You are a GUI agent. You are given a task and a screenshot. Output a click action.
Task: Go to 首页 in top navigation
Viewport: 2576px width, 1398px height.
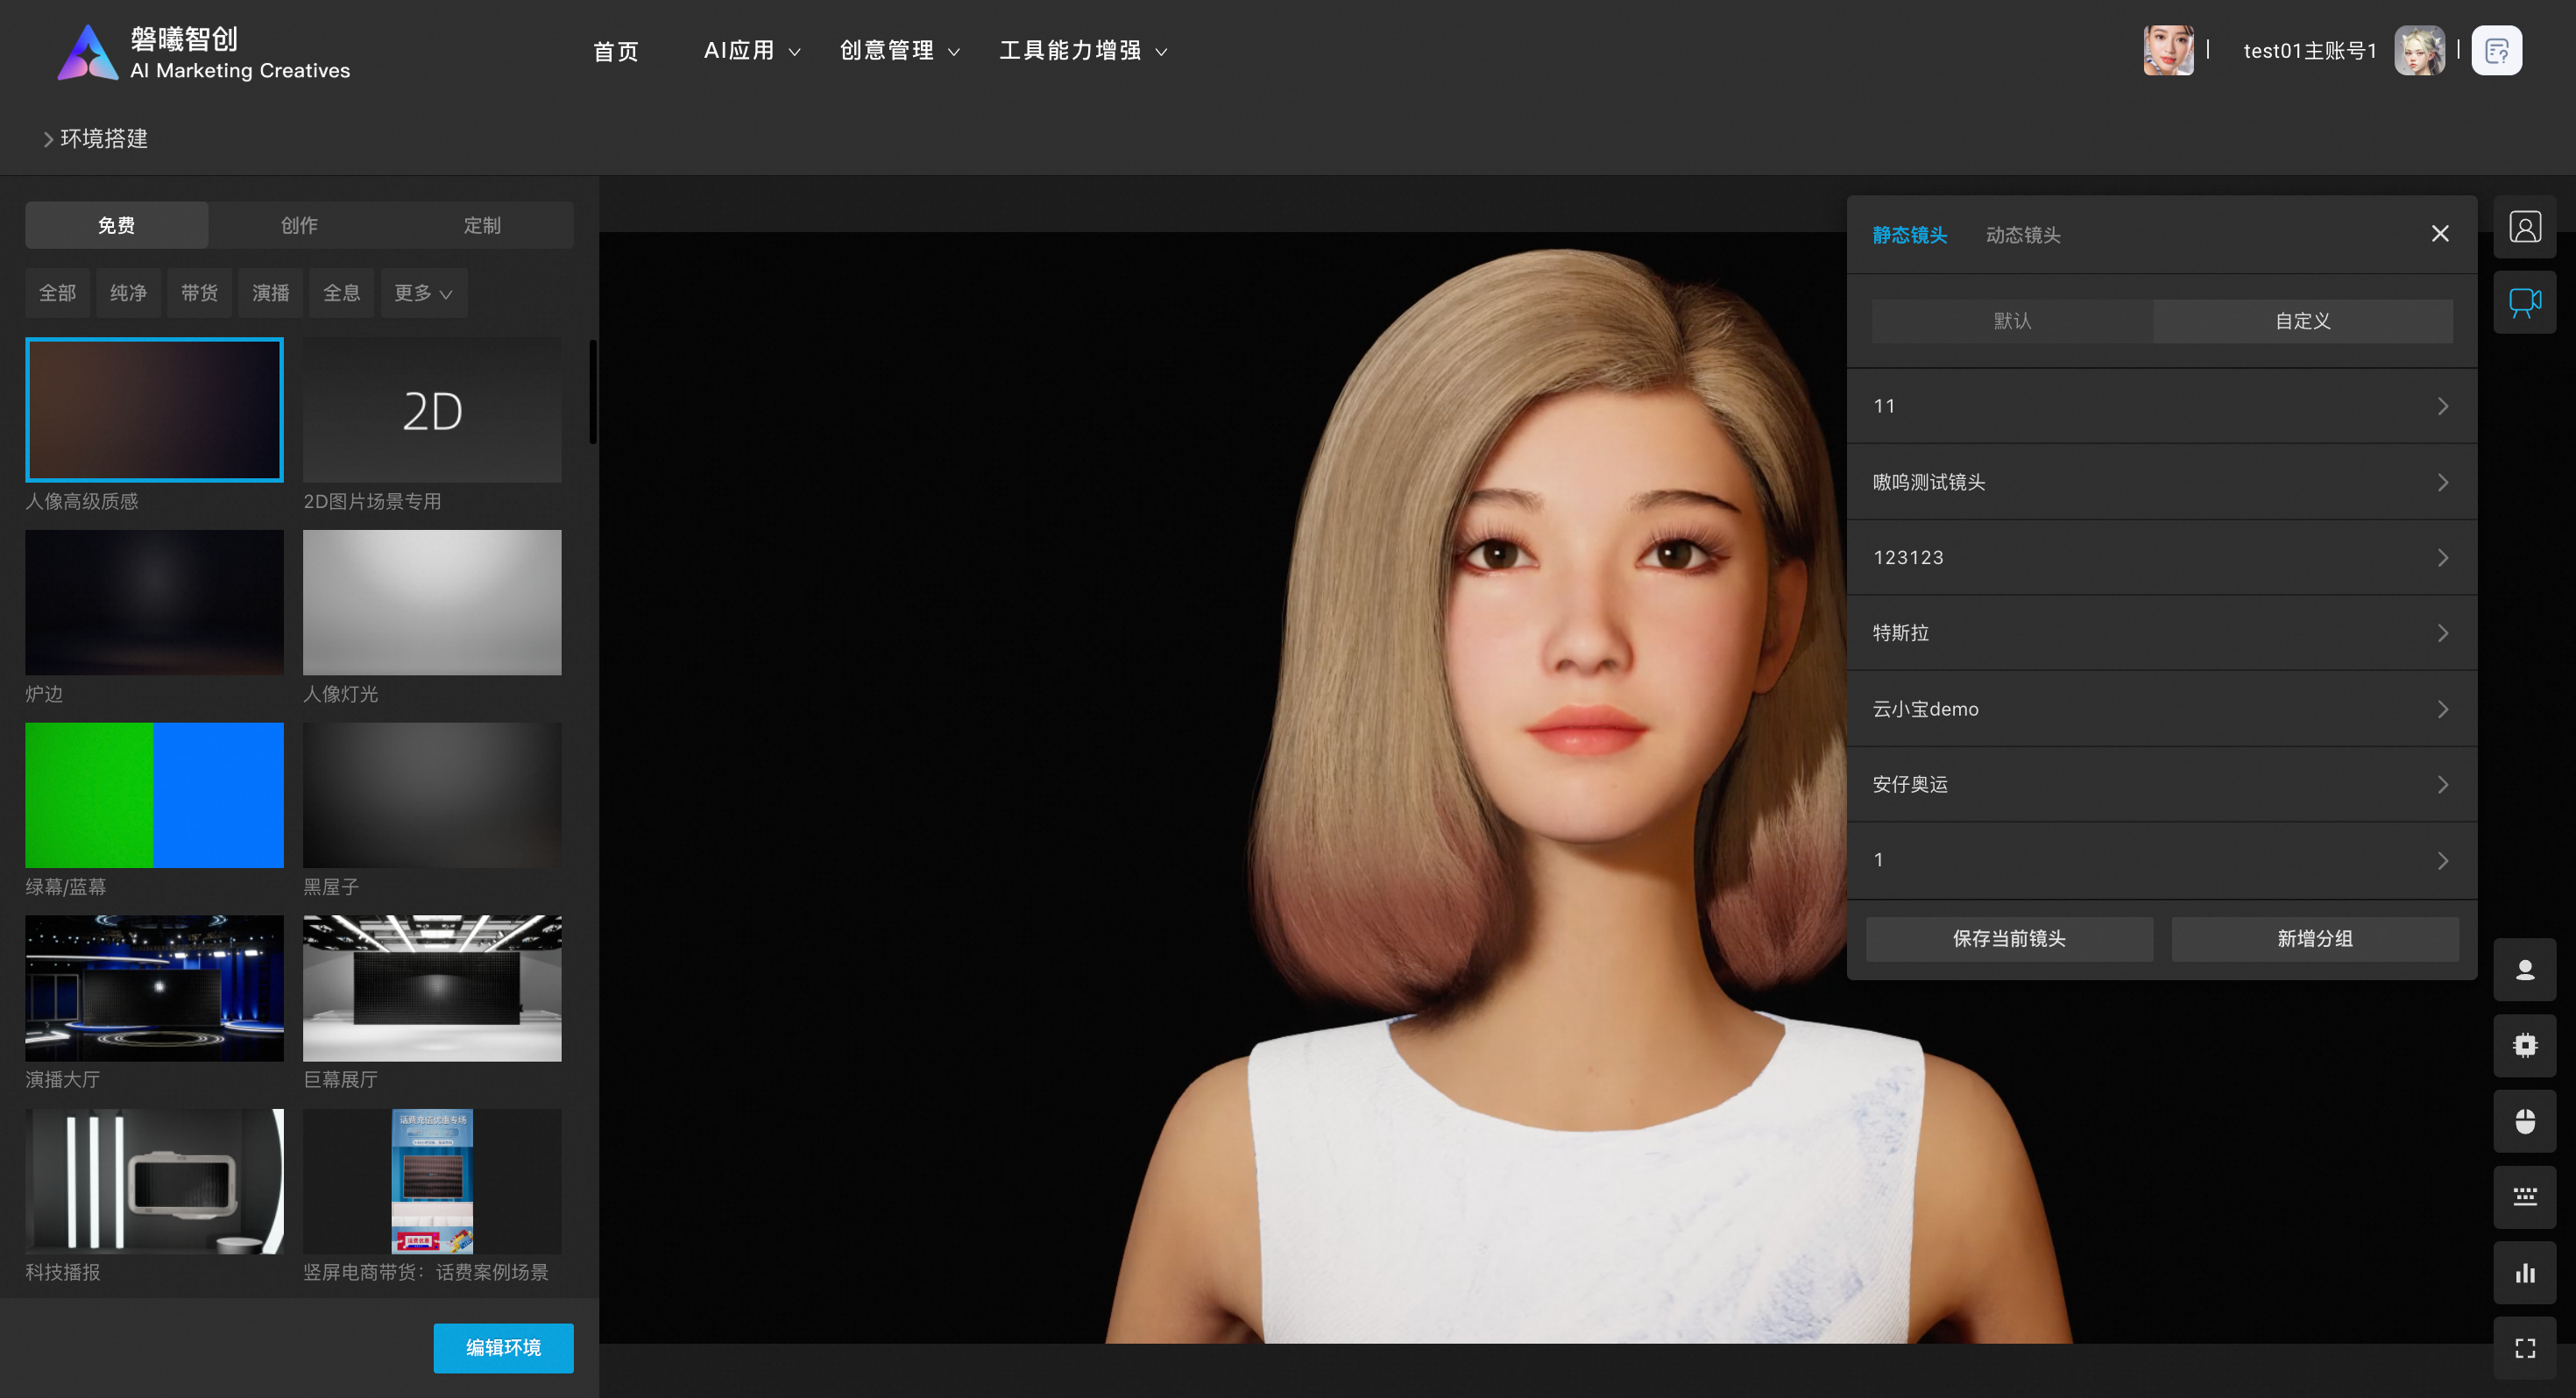pos(615,51)
